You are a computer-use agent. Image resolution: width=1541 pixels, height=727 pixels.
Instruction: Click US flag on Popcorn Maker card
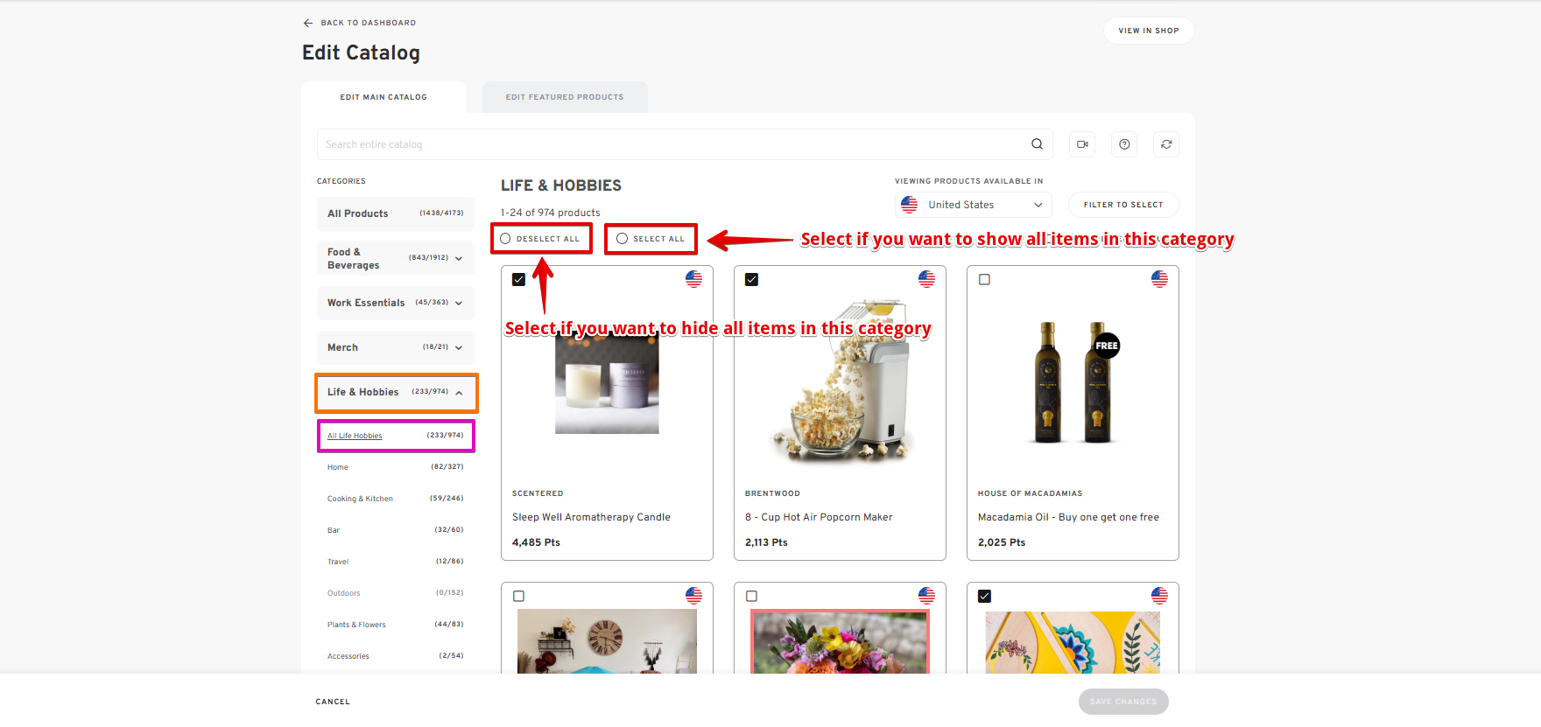pyautogui.click(x=926, y=279)
